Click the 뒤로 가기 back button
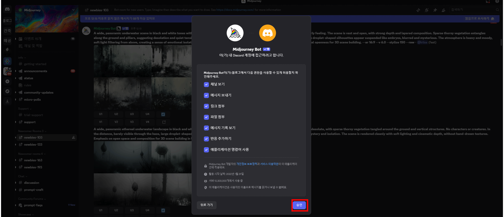The height and width of the screenshot is (217, 504). click(x=207, y=205)
